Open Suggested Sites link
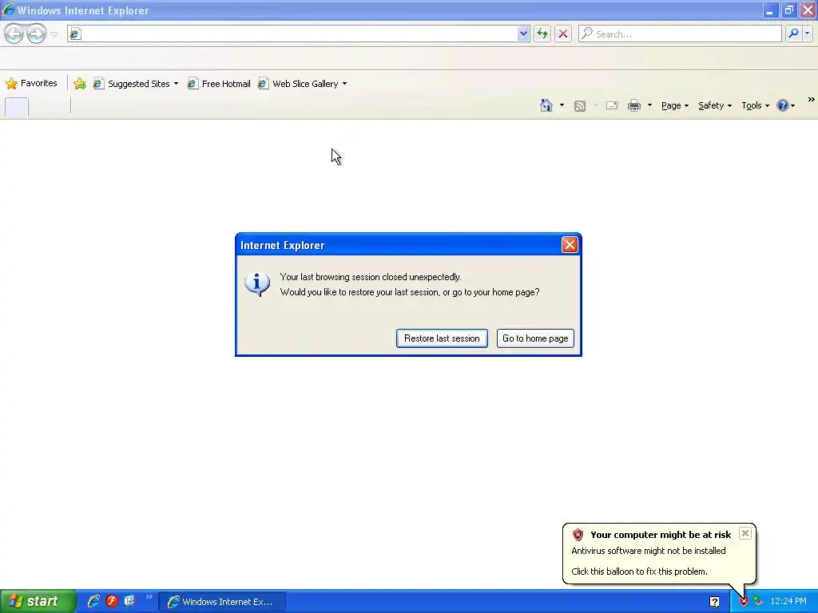Image resolution: width=818 pixels, height=613 pixels. click(133, 83)
